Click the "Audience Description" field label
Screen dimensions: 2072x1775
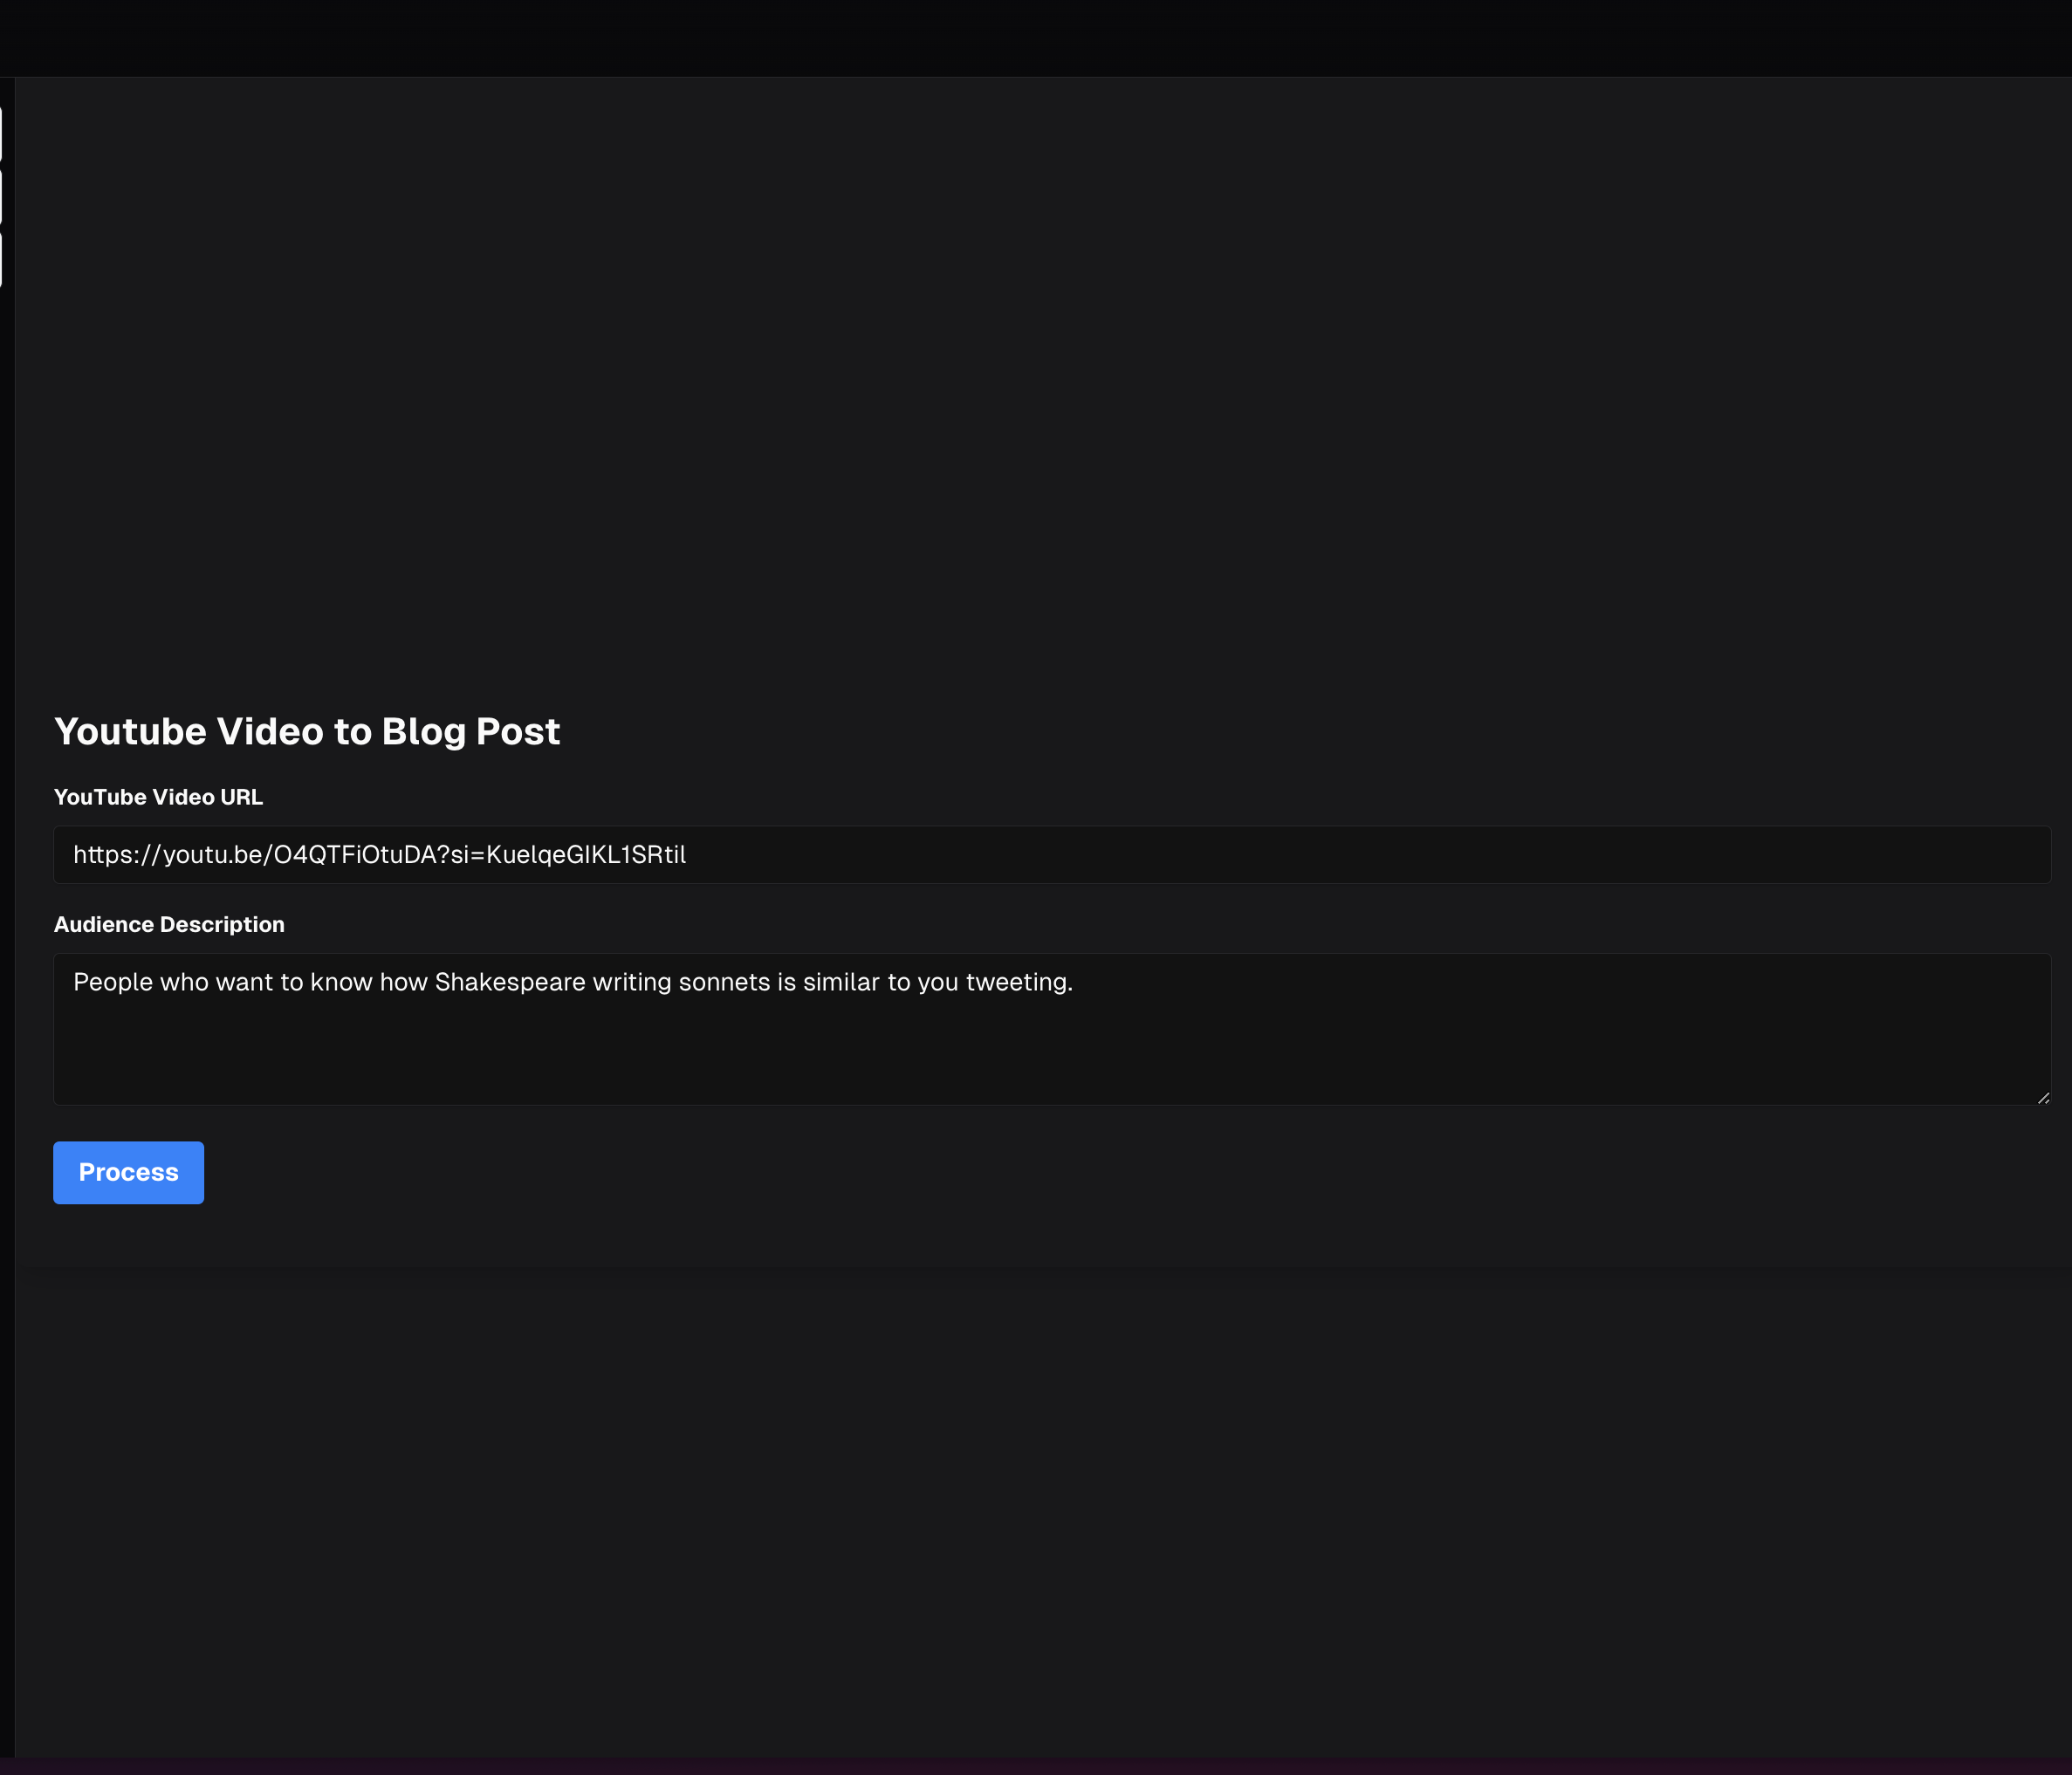pos(169,924)
